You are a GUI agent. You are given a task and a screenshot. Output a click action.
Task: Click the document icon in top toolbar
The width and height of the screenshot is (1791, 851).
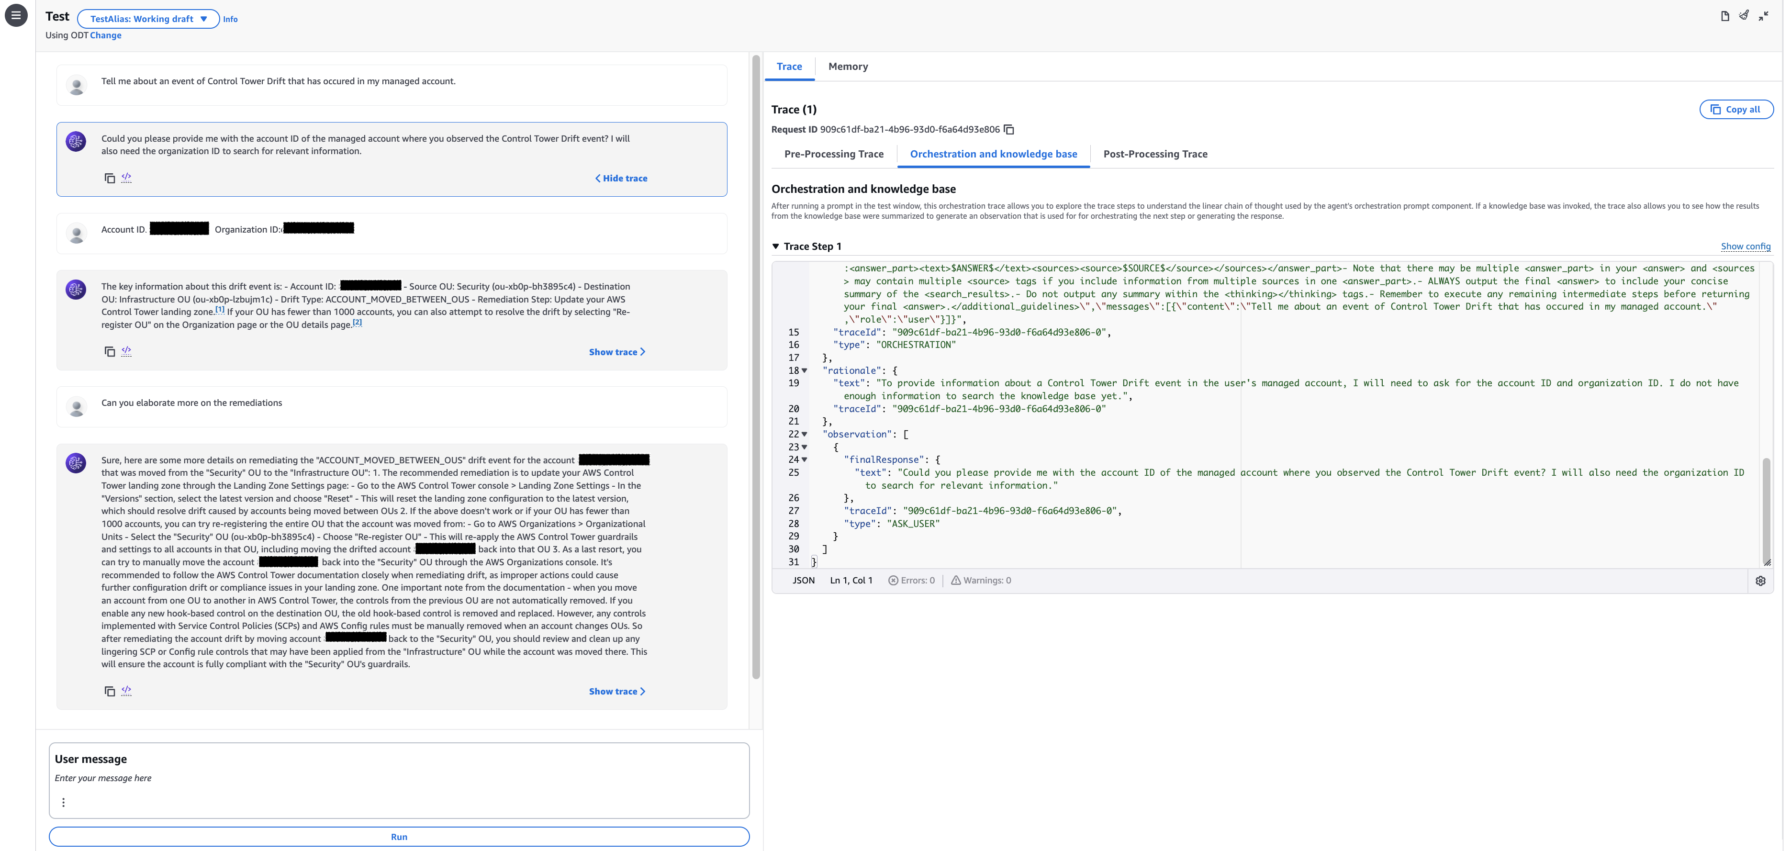[1725, 16]
